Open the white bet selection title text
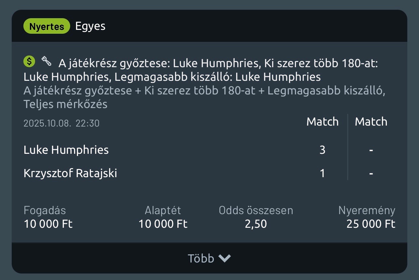 201,70
